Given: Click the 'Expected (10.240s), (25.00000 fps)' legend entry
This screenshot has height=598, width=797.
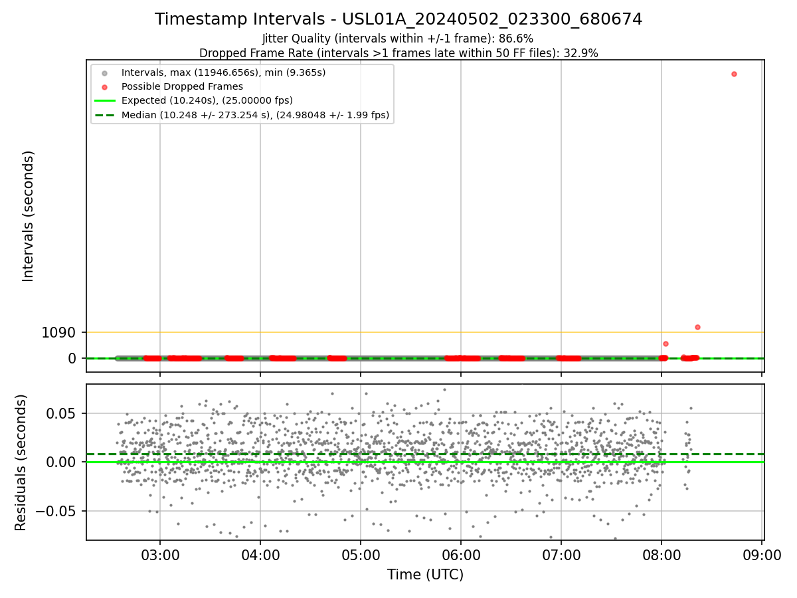Looking at the screenshot, I should (x=207, y=100).
